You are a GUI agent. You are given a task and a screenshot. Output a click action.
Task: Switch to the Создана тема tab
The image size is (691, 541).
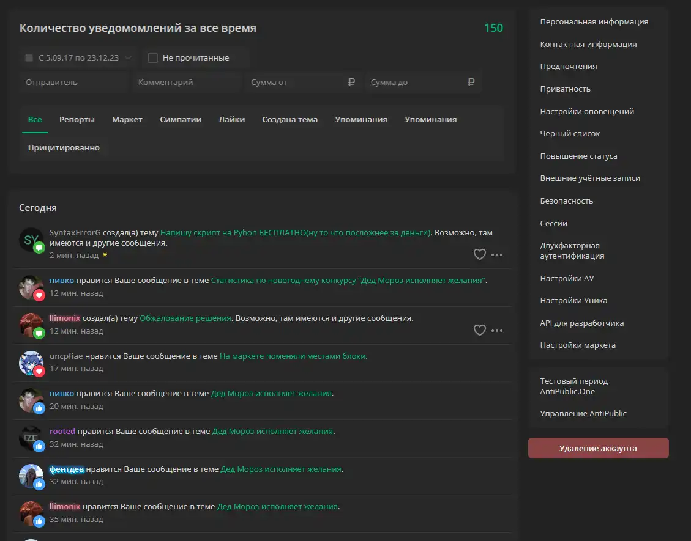(290, 119)
